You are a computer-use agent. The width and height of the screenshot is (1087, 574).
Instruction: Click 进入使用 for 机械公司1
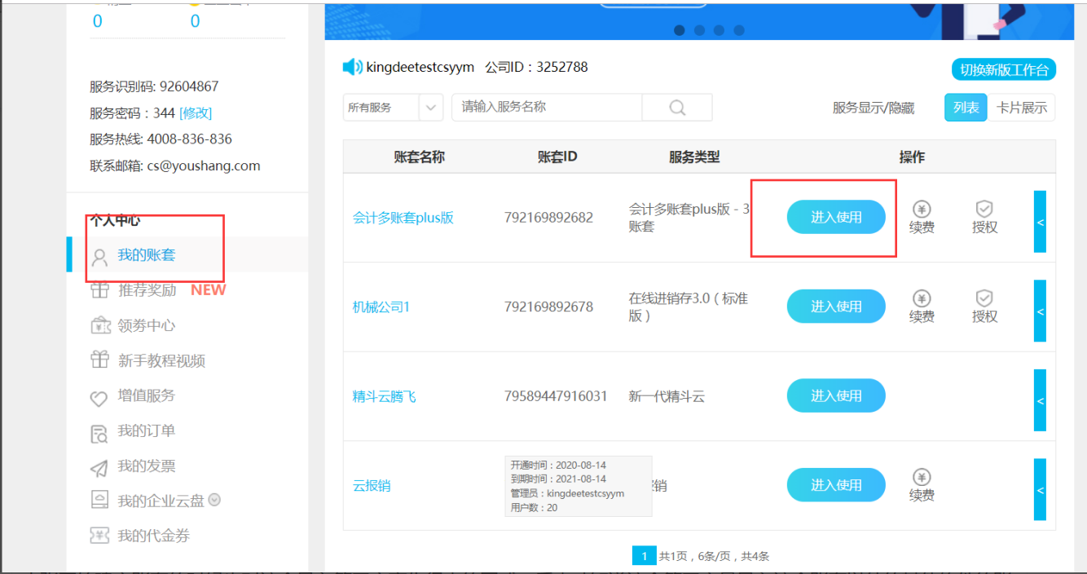pos(836,307)
